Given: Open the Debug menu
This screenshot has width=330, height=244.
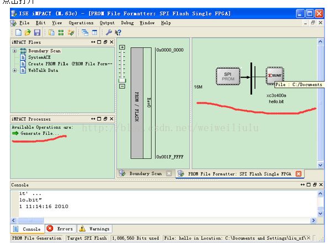Looking at the screenshot, I should tap(127, 23).
